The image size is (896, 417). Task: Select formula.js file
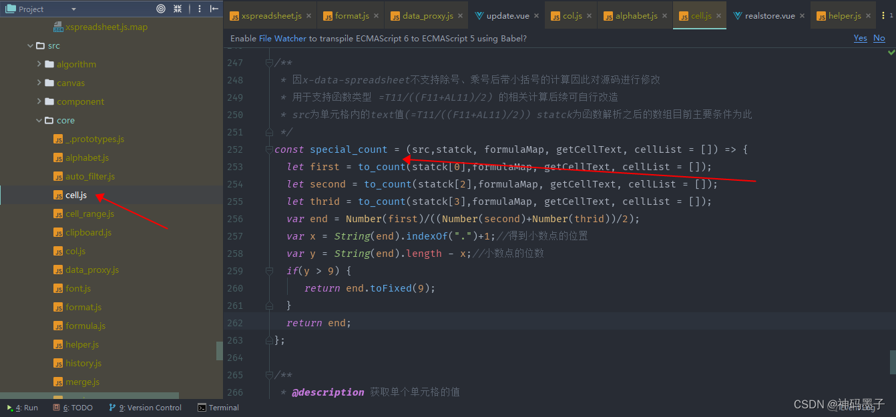click(x=79, y=326)
